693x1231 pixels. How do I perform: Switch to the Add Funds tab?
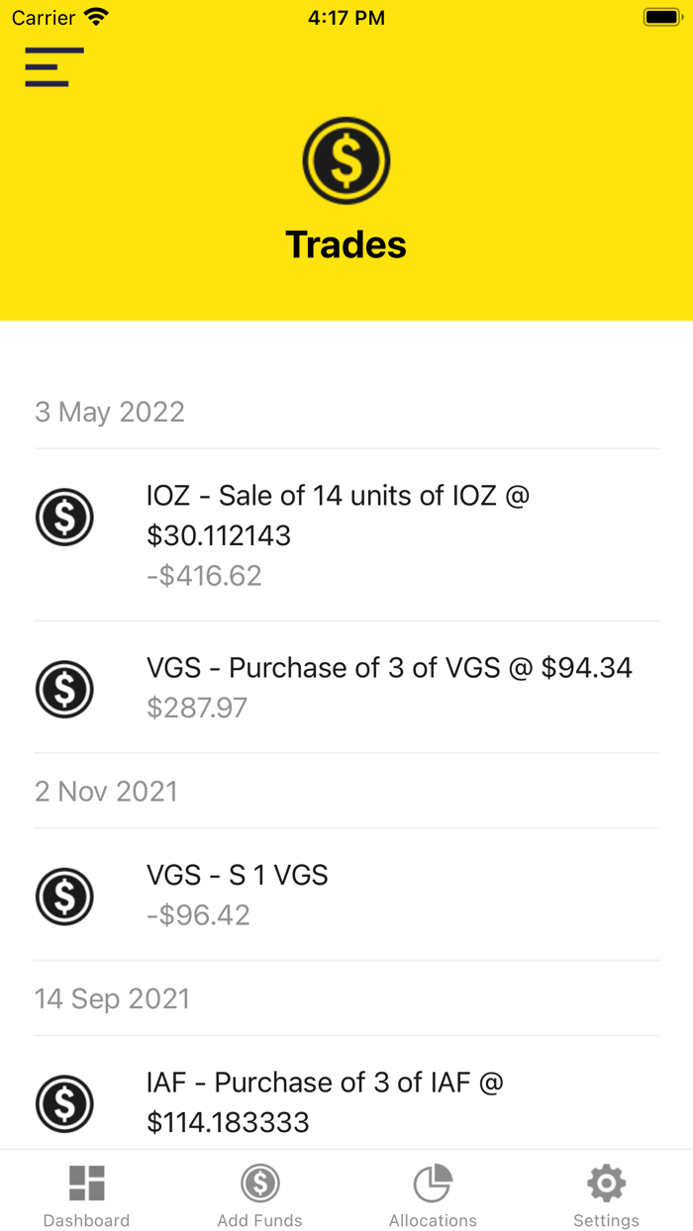tap(259, 1195)
